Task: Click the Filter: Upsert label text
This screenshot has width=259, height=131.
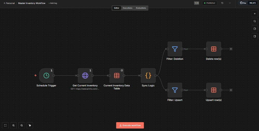Action: [175, 100]
